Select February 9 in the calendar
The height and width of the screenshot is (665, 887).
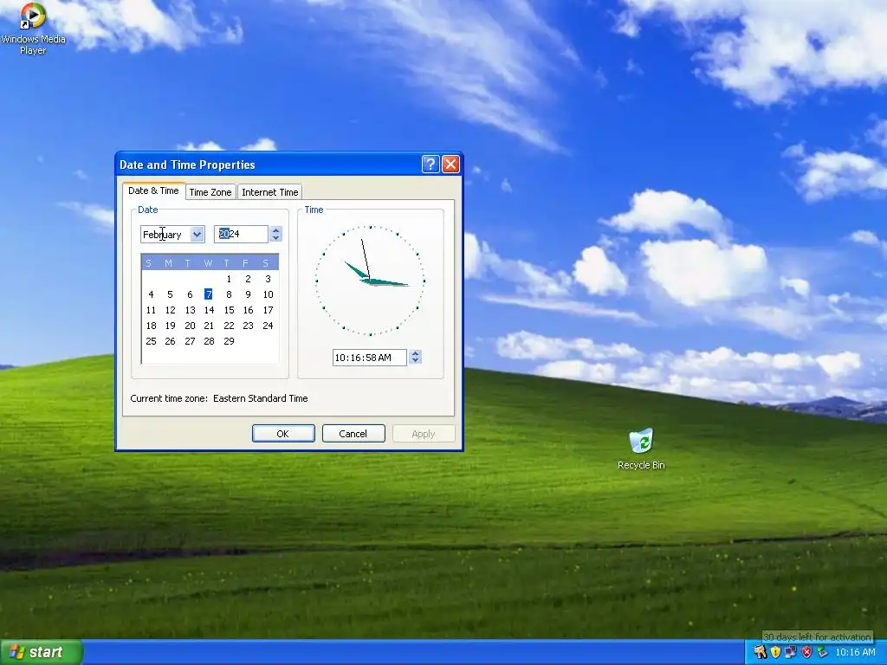(x=248, y=294)
